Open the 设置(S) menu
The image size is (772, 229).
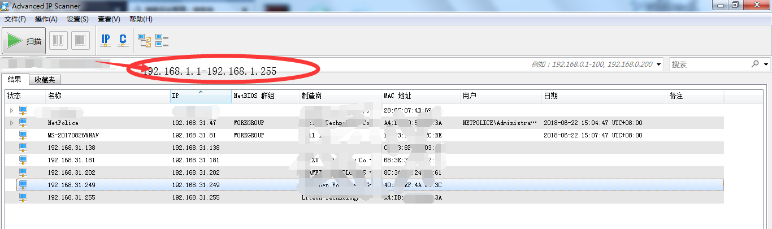pyautogui.click(x=77, y=19)
